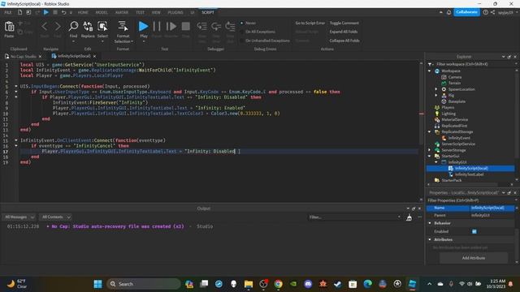520x292 pixels.
Task: Clear the Output with the broom icon
Action: (x=409, y=217)
